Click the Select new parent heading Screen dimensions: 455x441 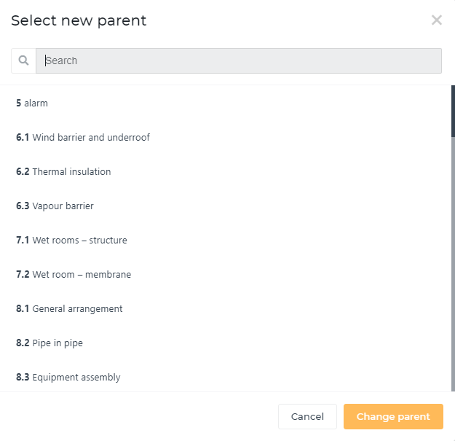(79, 20)
